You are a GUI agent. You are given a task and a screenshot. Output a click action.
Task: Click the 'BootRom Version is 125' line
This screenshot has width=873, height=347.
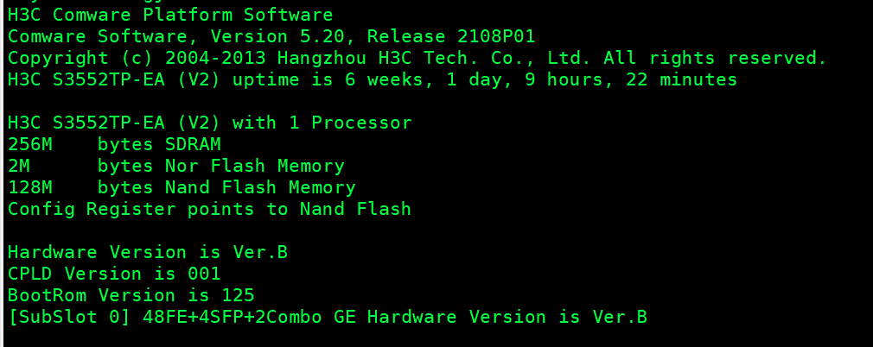[x=131, y=295]
